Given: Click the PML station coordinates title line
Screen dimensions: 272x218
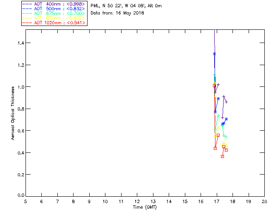Looking at the screenshot, I should coord(126,6).
